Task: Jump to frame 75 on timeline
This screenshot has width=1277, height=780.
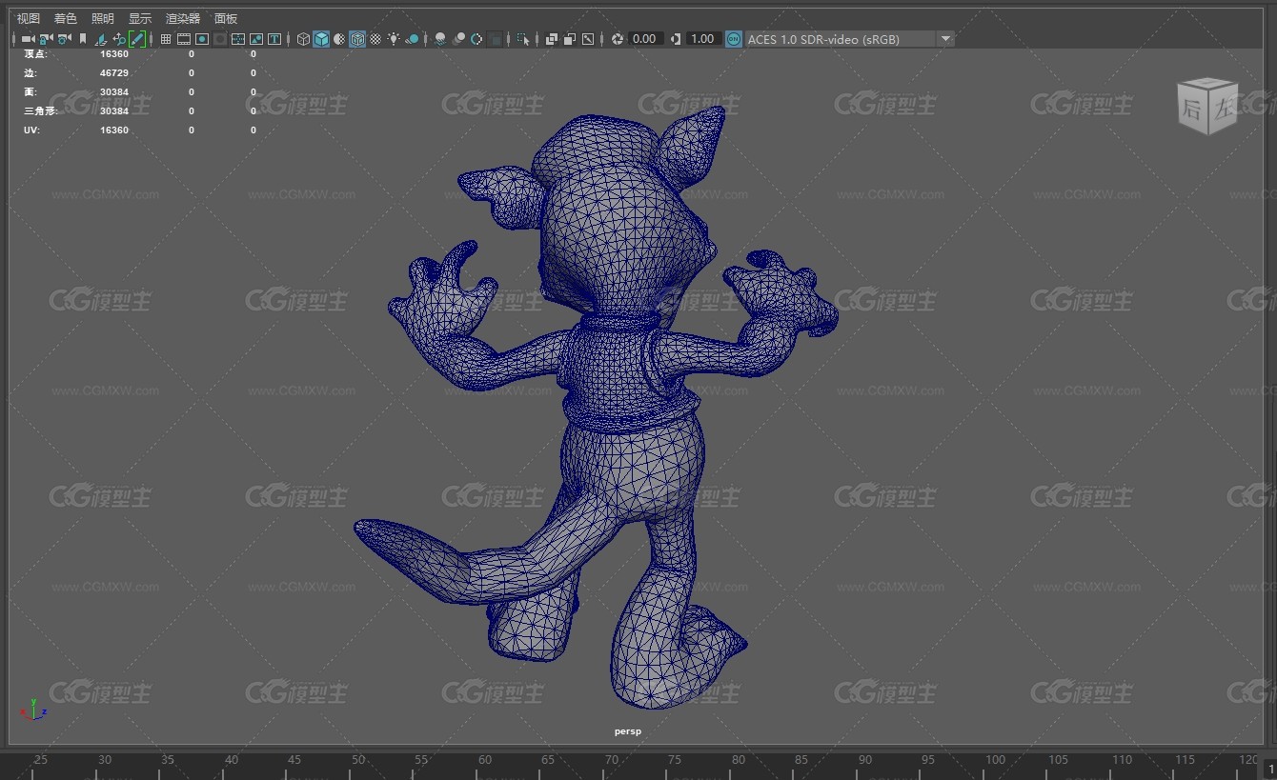Action: [x=675, y=759]
